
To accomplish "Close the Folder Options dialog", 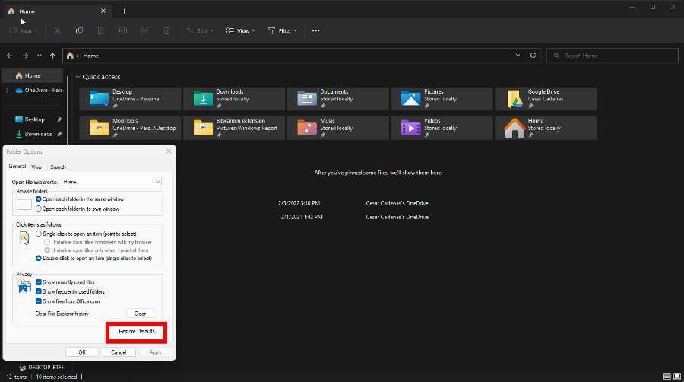I will tap(169, 151).
